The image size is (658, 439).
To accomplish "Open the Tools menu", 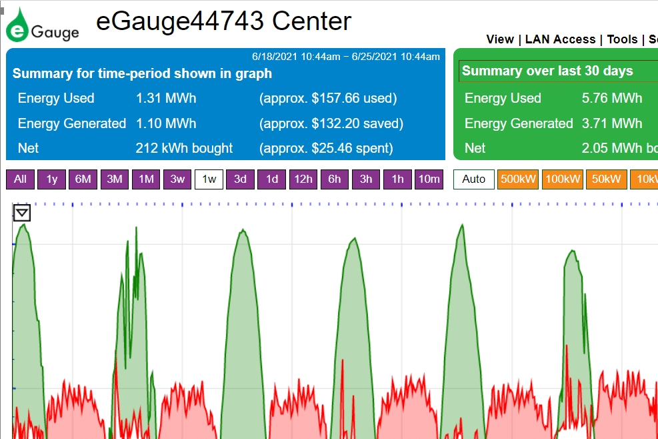I will click(622, 39).
